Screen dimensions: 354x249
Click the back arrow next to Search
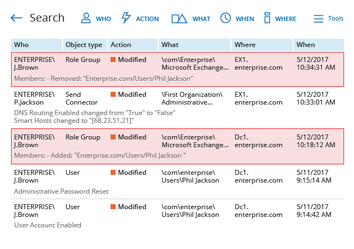pyautogui.click(x=17, y=18)
